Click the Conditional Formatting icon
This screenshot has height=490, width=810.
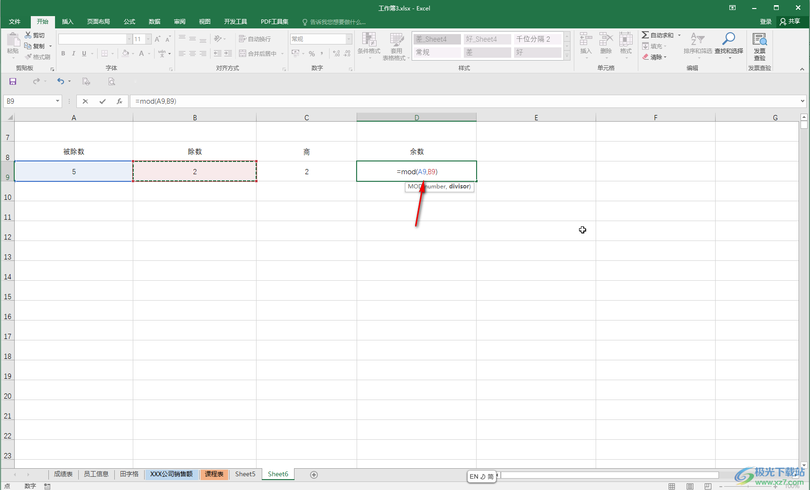click(368, 44)
